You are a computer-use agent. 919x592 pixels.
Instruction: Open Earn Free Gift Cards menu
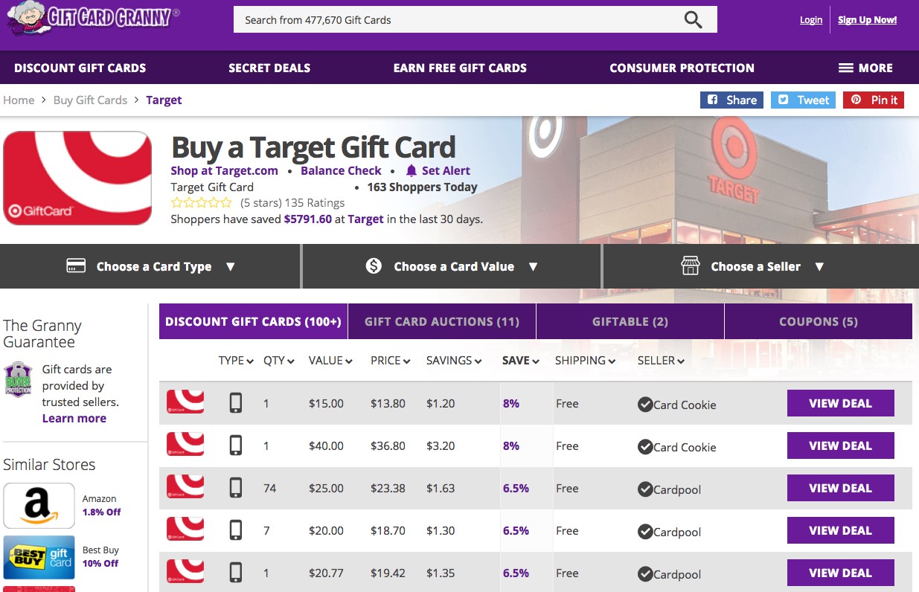[x=460, y=68]
